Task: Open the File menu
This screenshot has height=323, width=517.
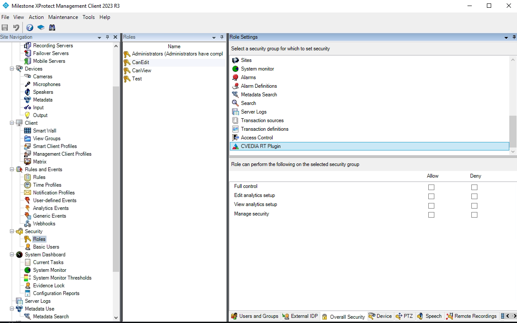Action: (x=5, y=17)
